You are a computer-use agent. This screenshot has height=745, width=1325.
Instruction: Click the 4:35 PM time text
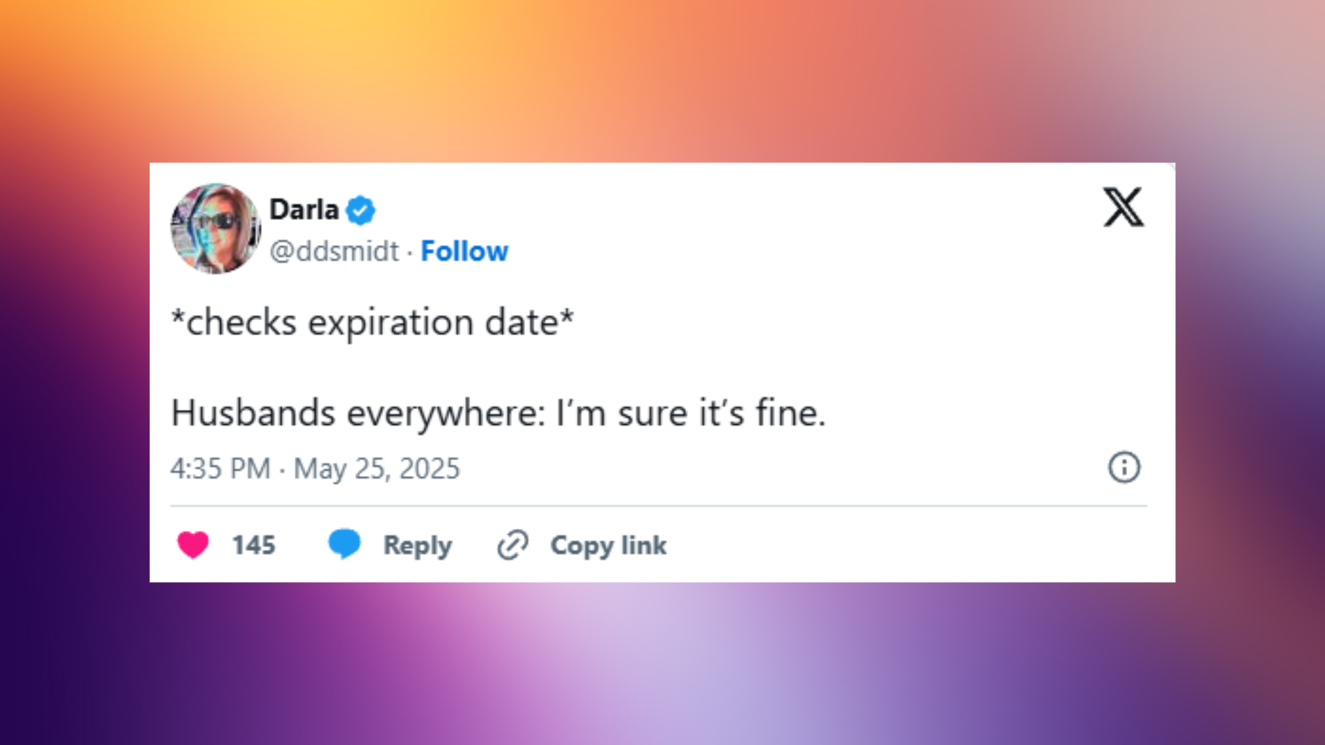219,467
